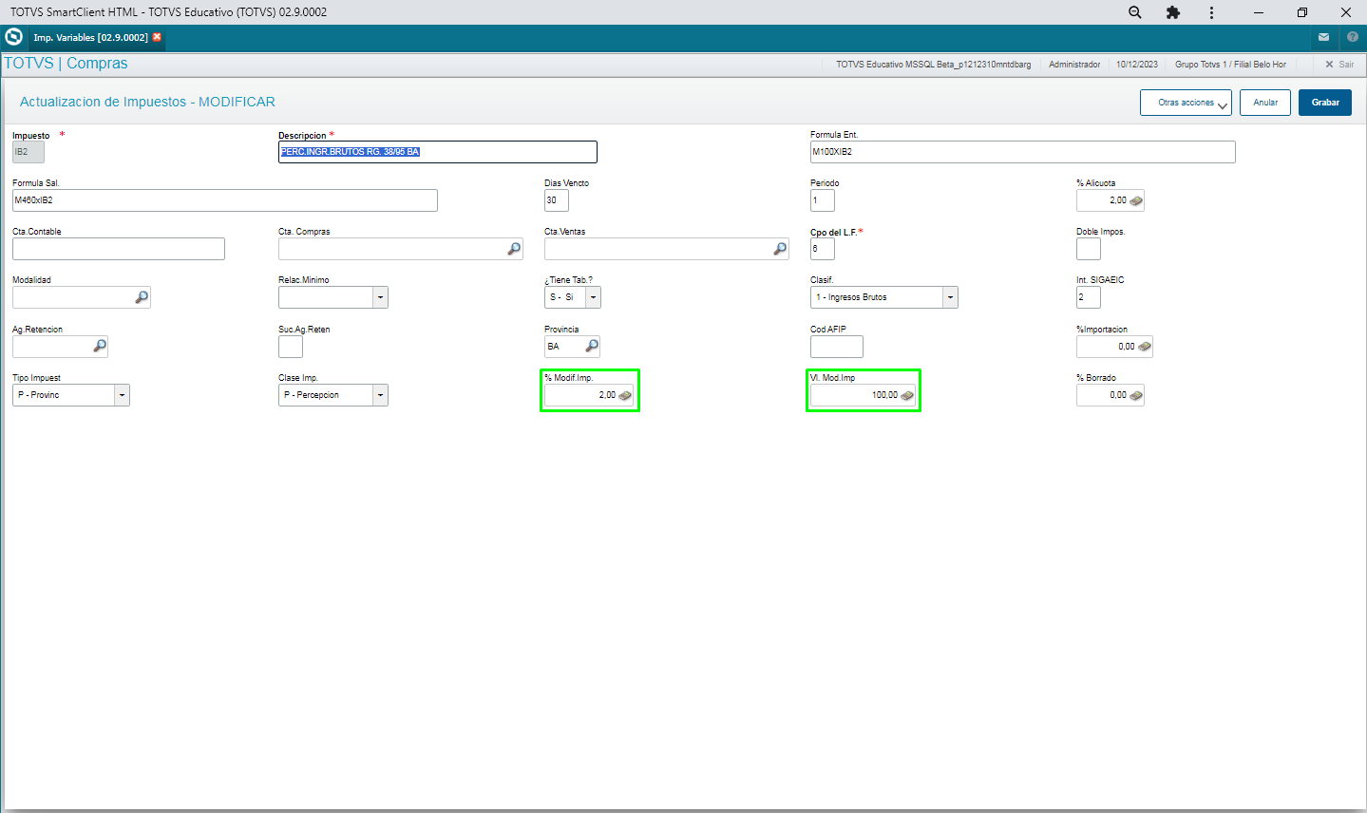Click the TOTVS logo icon
Viewport: 1367px width, 813px height.
(x=14, y=37)
